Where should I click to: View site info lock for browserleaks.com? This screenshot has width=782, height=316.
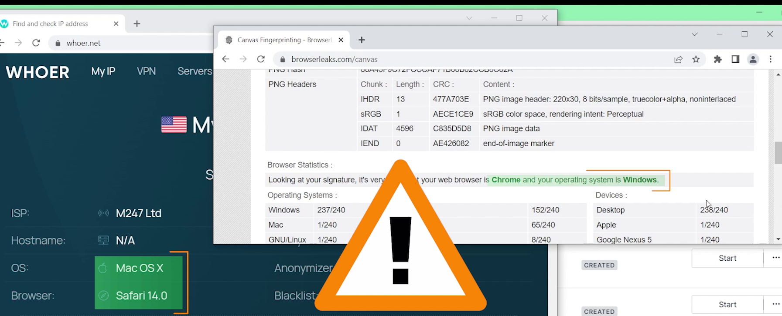[x=283, y=59]
